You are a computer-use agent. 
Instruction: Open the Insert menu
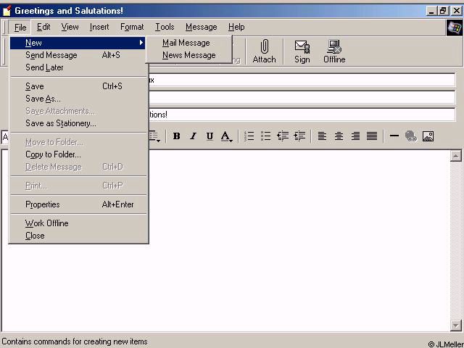click(x=99, y=27)
